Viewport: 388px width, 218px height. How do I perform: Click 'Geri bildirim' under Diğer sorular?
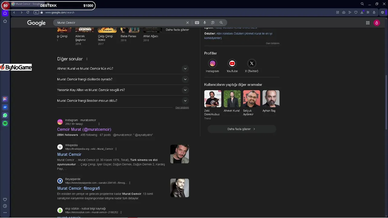click(x=182, y=108)
